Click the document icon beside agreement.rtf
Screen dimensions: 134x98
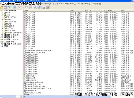[24, 91]
